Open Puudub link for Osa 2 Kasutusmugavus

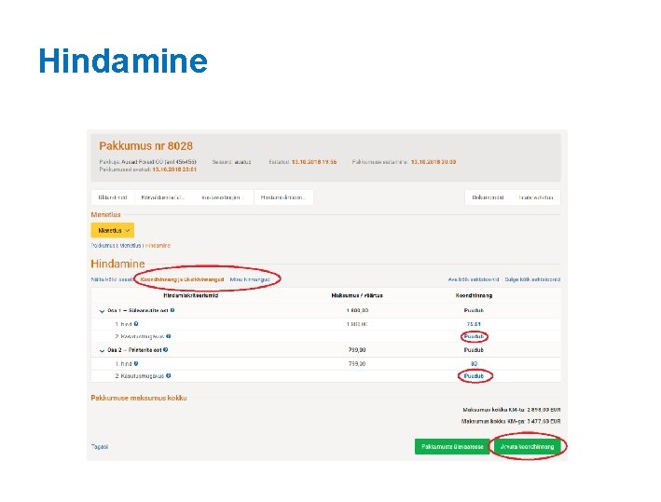[474, 375]
